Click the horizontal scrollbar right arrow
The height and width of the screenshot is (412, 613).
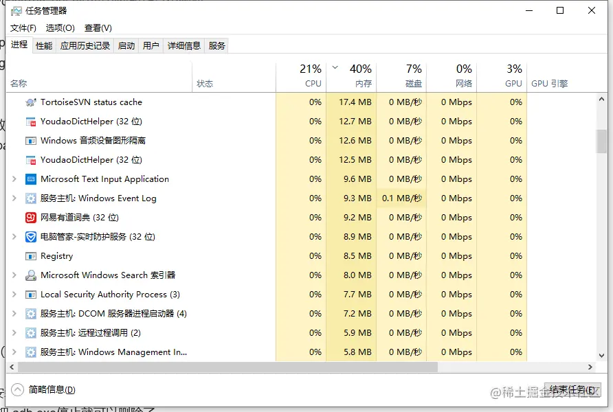tap(590, 367)
